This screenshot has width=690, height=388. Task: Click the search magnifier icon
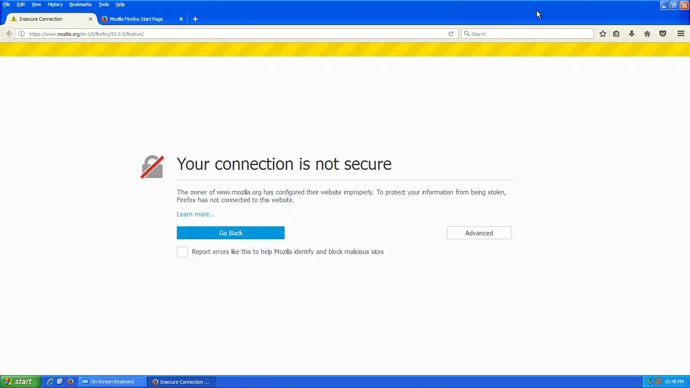pos(467,34)
